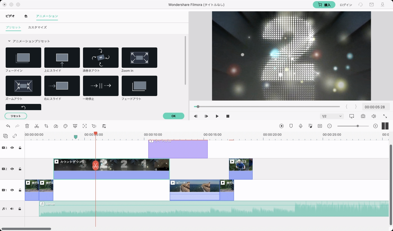
Task: Add a marker with shield icon
Action: 291,126
